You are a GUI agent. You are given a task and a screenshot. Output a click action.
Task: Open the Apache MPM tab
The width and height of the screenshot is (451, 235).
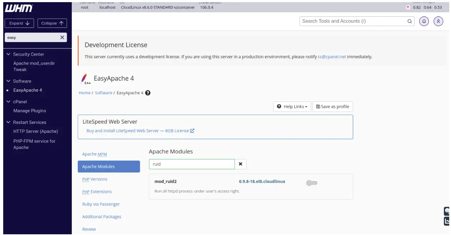(x=94, y=154)
